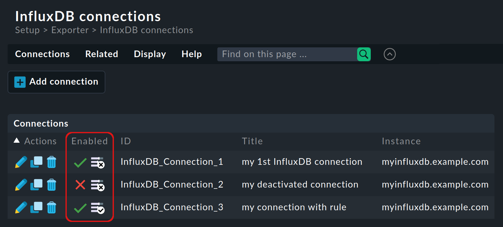Sort by Enabled column header
503x227 pixels.
click(x=90, y=141)
